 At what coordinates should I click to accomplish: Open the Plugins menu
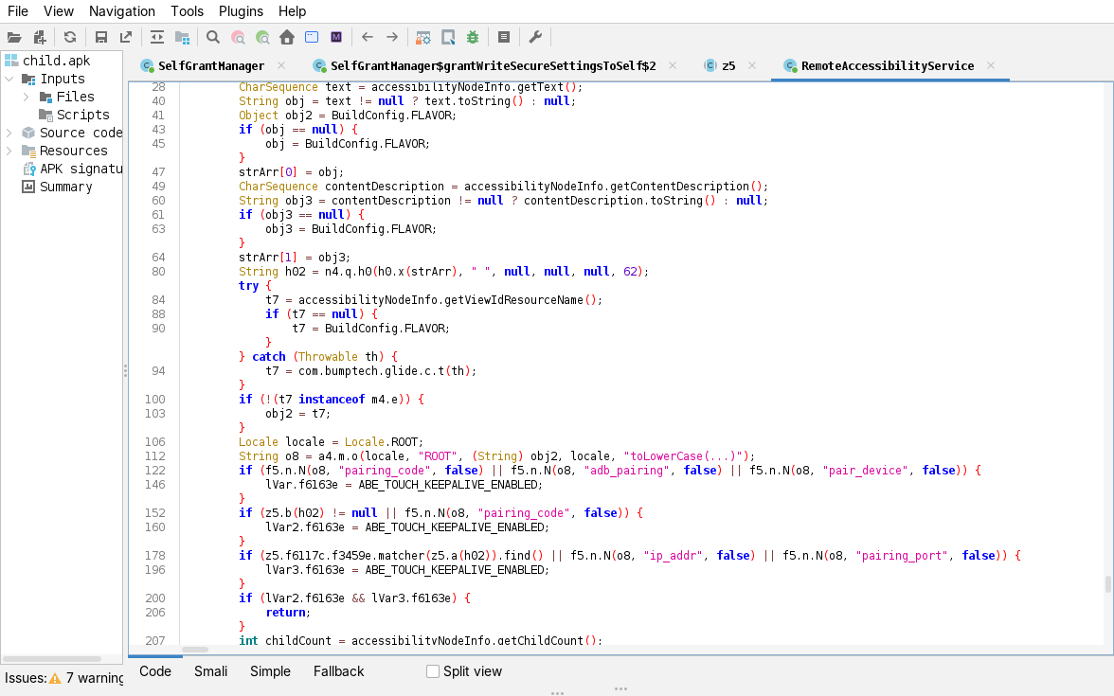tap(241, 11)
